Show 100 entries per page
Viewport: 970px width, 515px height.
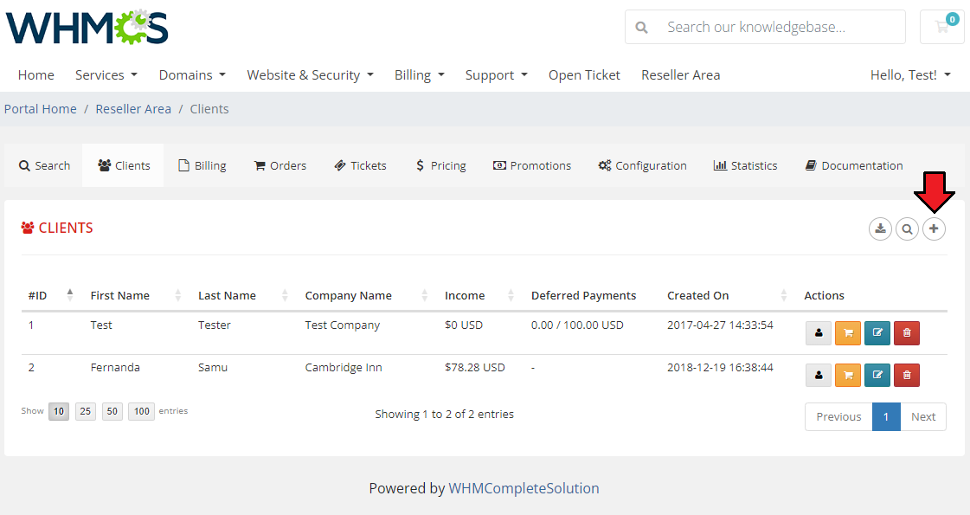[x=142, y=411]
